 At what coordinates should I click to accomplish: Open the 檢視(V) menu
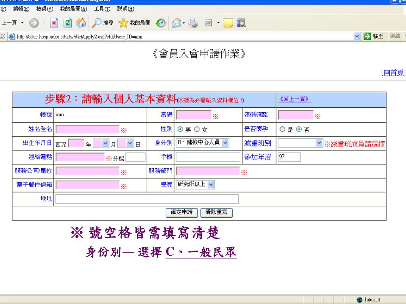[x=44, y=9]
